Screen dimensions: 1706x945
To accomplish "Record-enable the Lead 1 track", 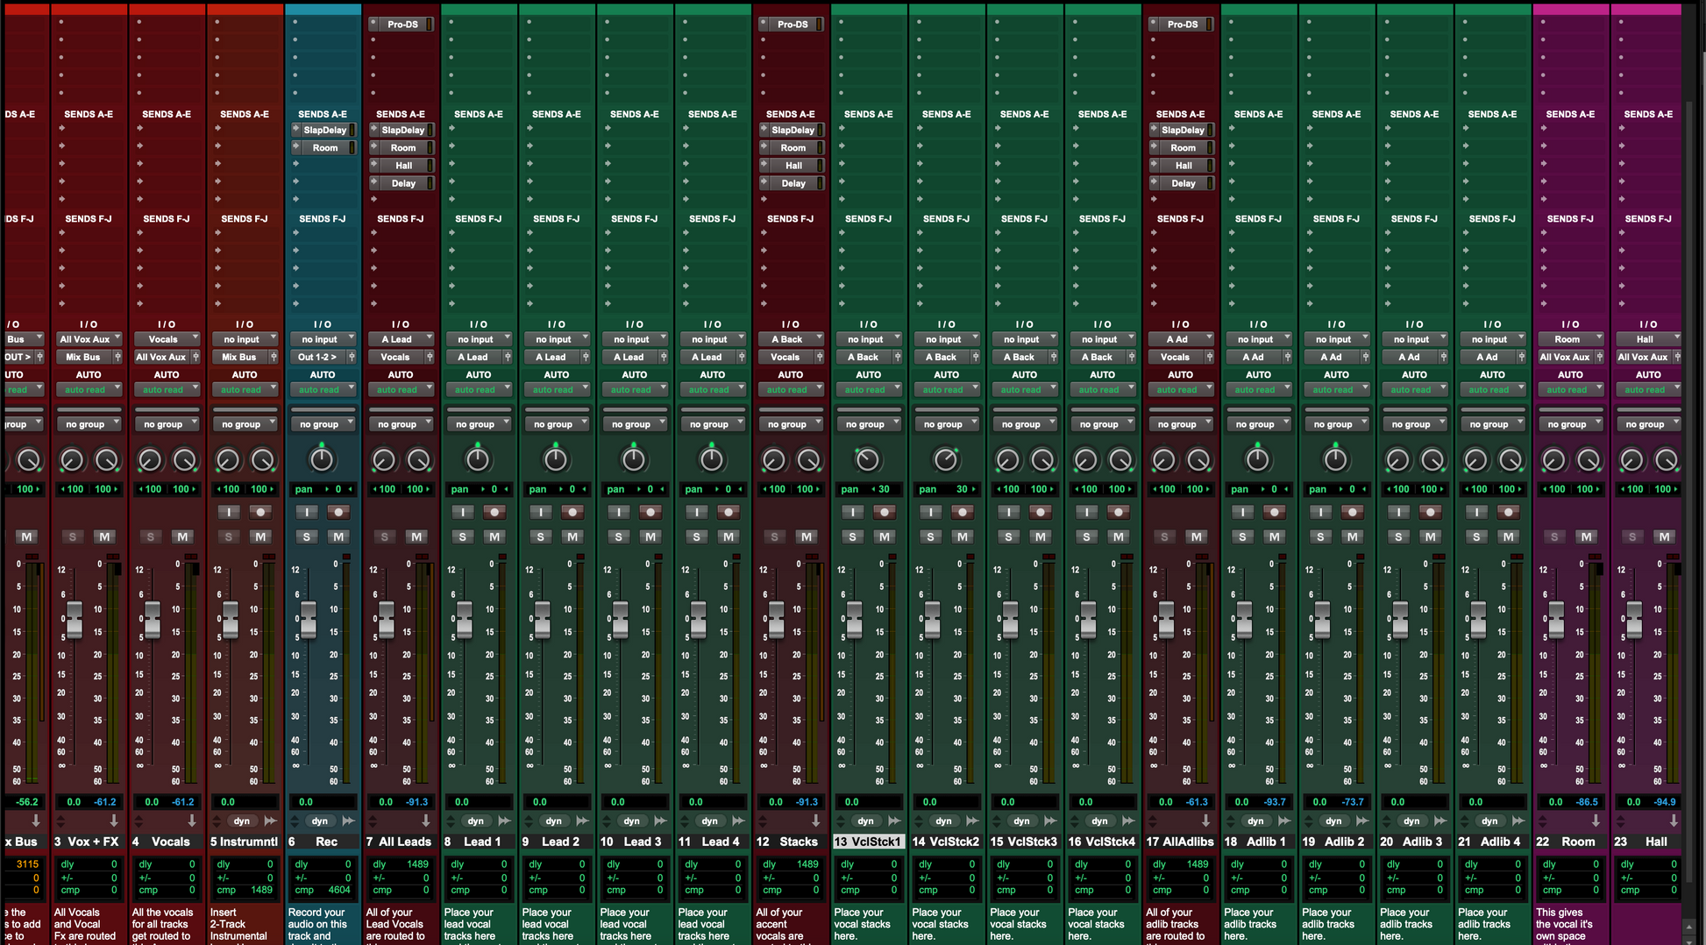I will point(494,512).
